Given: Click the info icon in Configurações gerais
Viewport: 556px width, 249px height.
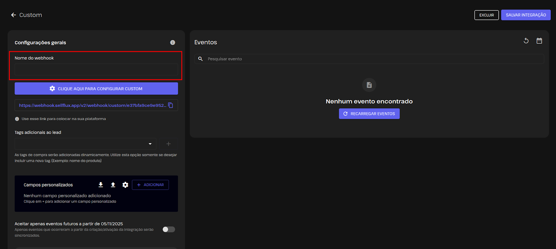Looking at the screenshot, I should click(173, 42).
